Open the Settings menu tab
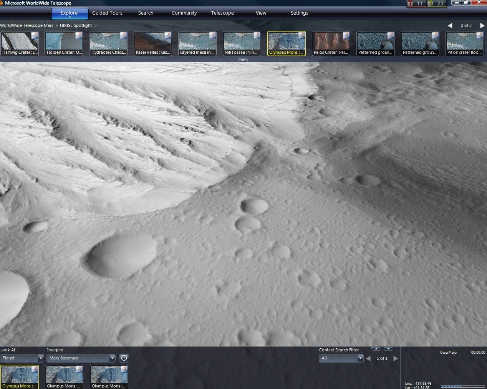 [x=299, y=13]
